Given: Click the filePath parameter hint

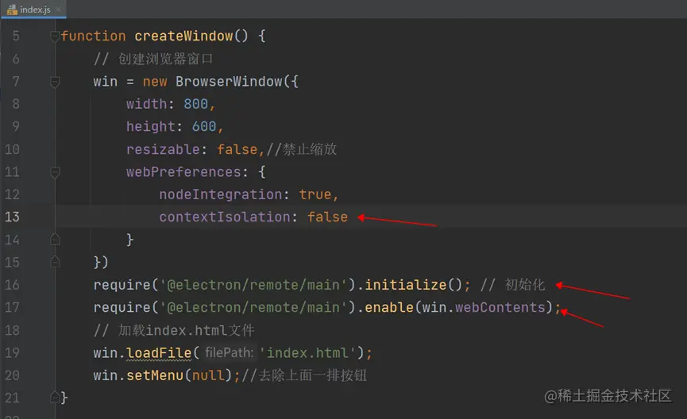Looking at the screenshot, I should tap(229, 352).
